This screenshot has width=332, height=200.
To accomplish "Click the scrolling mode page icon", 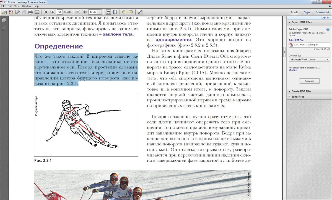I will 108,12.
